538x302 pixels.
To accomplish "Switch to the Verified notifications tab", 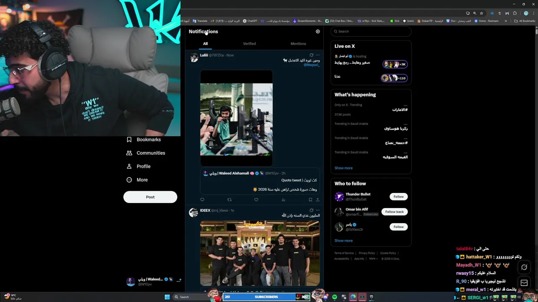I will [x=249, y=44].
